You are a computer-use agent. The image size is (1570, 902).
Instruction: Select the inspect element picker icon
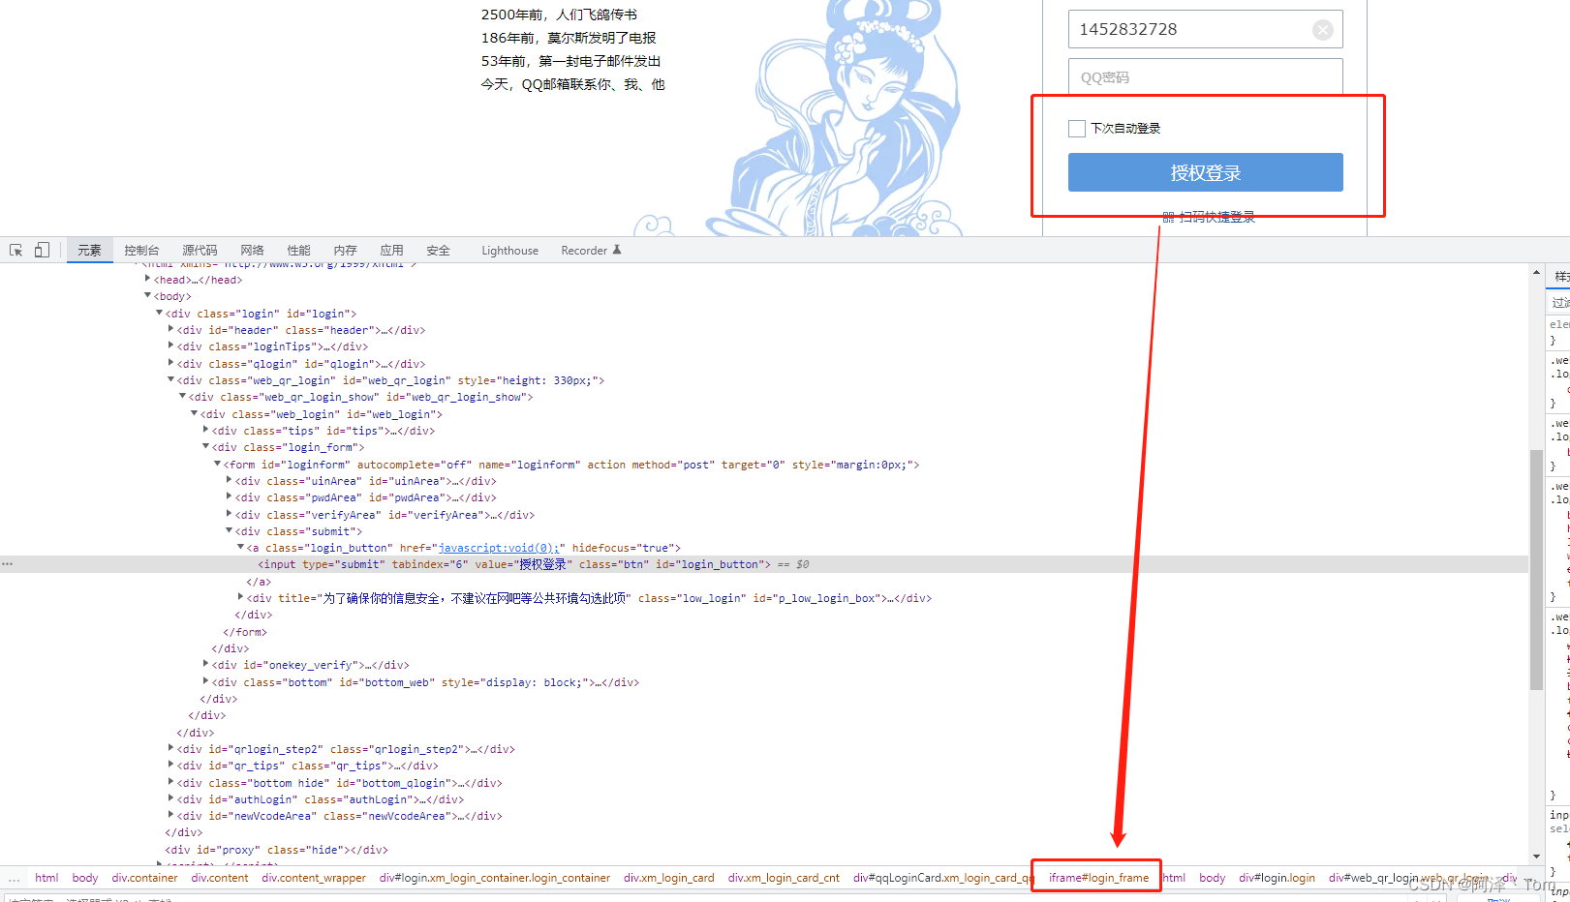coord(16,250)
